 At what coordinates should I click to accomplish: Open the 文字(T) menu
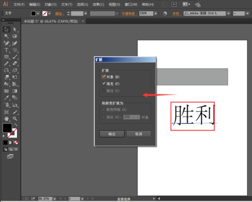(67, 5)
